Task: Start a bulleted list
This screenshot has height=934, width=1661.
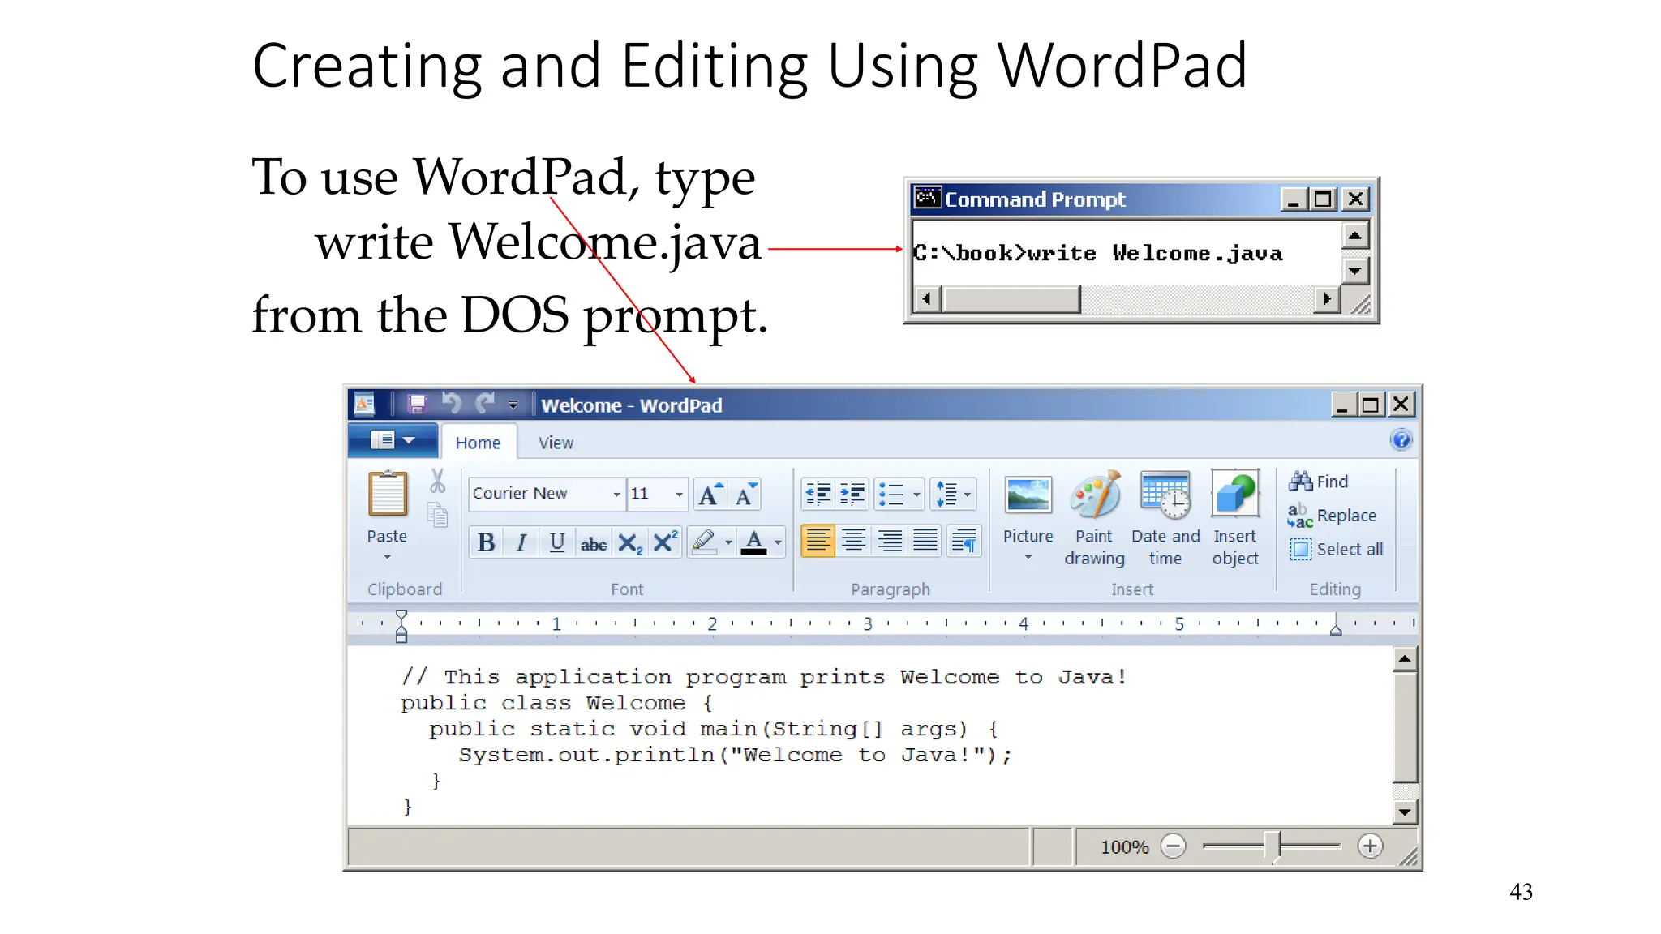Action: 891,494
